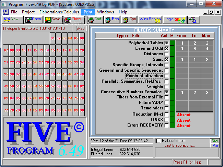Click Consecutive Numbers Formulas From value cell
223x167 pixels.
[x=182, y=93]
